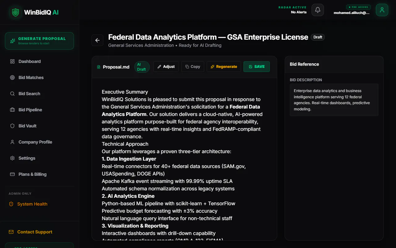Click the Executive Summary heading
This screenshot has width=396, height=248.
point(125,92)
